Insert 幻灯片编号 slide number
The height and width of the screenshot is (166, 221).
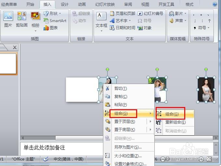click(150, 14)
